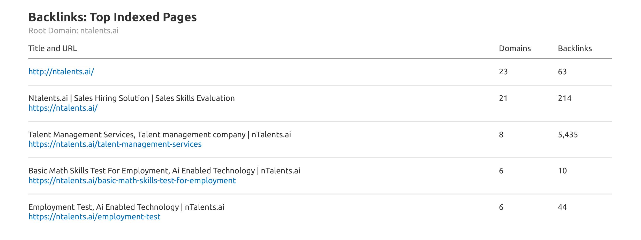Select the backlinks count 214

pos(564,98)
